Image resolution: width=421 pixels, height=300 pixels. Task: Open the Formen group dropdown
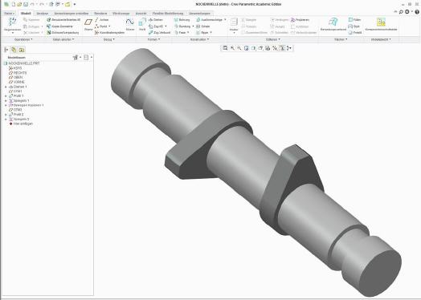pyautogui.click(x=153, y=39)
